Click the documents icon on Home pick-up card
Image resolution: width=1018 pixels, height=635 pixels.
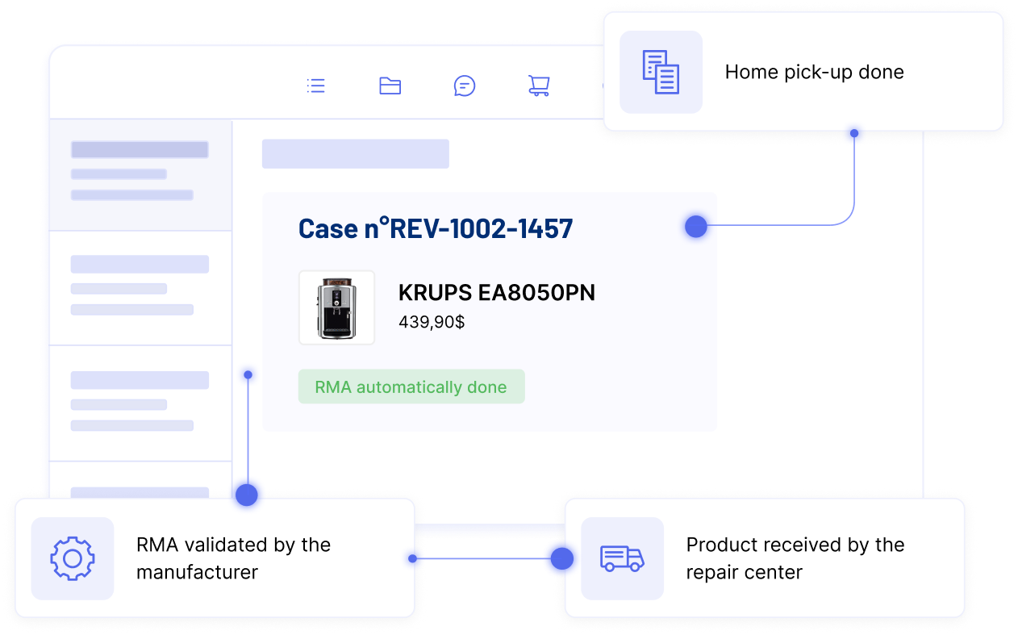pos(661,72)
